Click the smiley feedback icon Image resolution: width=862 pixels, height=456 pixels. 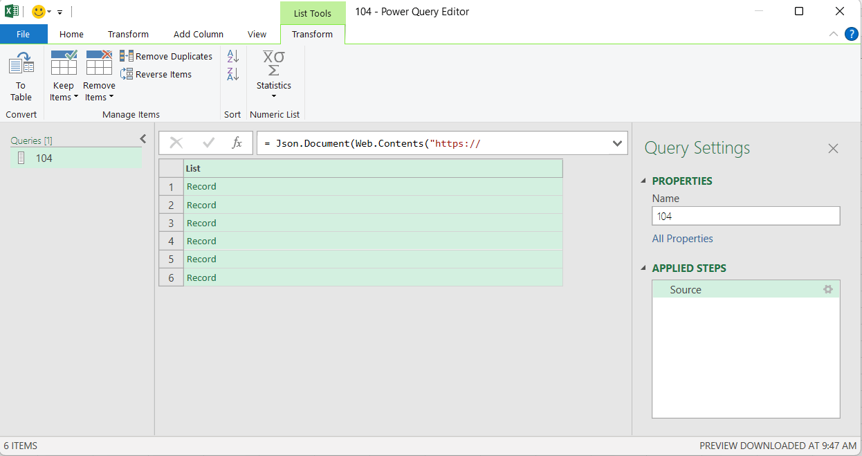39,11
